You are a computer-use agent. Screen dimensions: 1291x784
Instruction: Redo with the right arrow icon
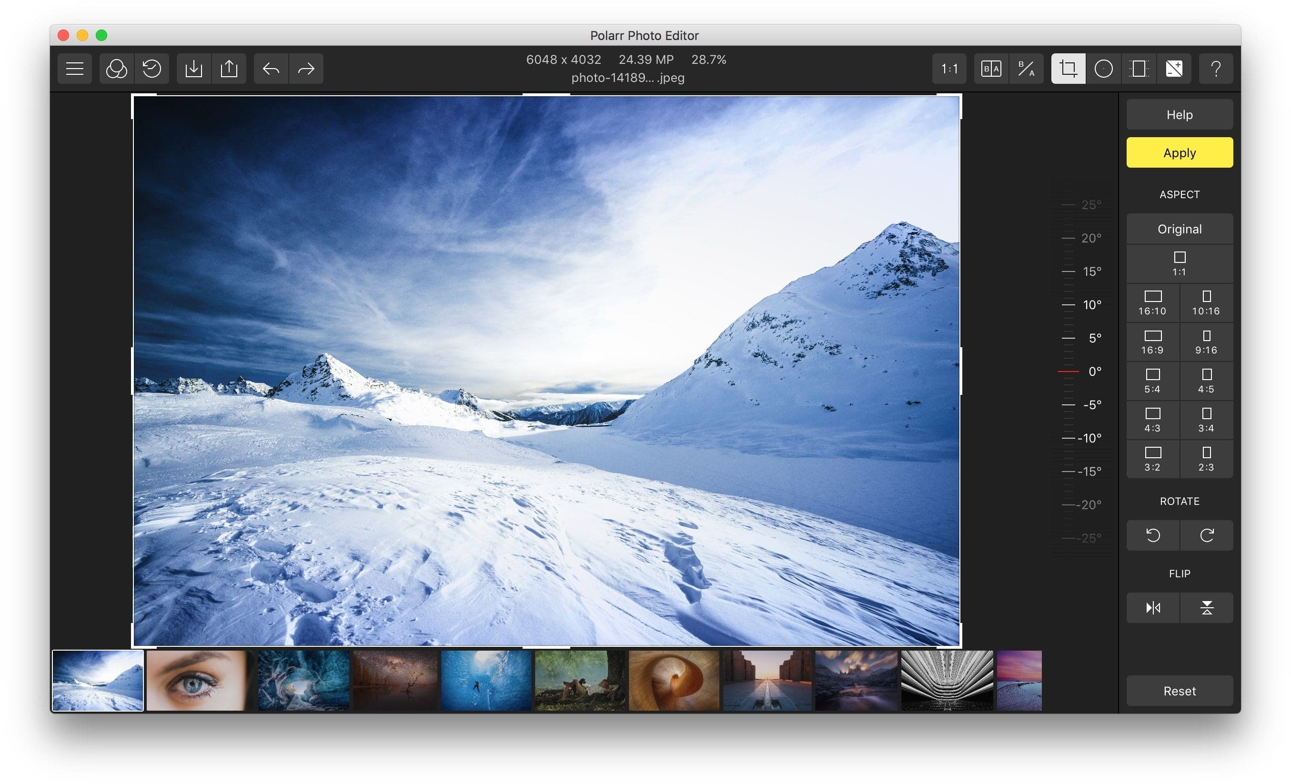pos(306,69)
